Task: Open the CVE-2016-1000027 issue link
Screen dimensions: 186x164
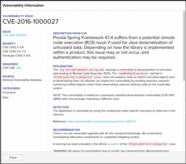Action: click(15, 35)
